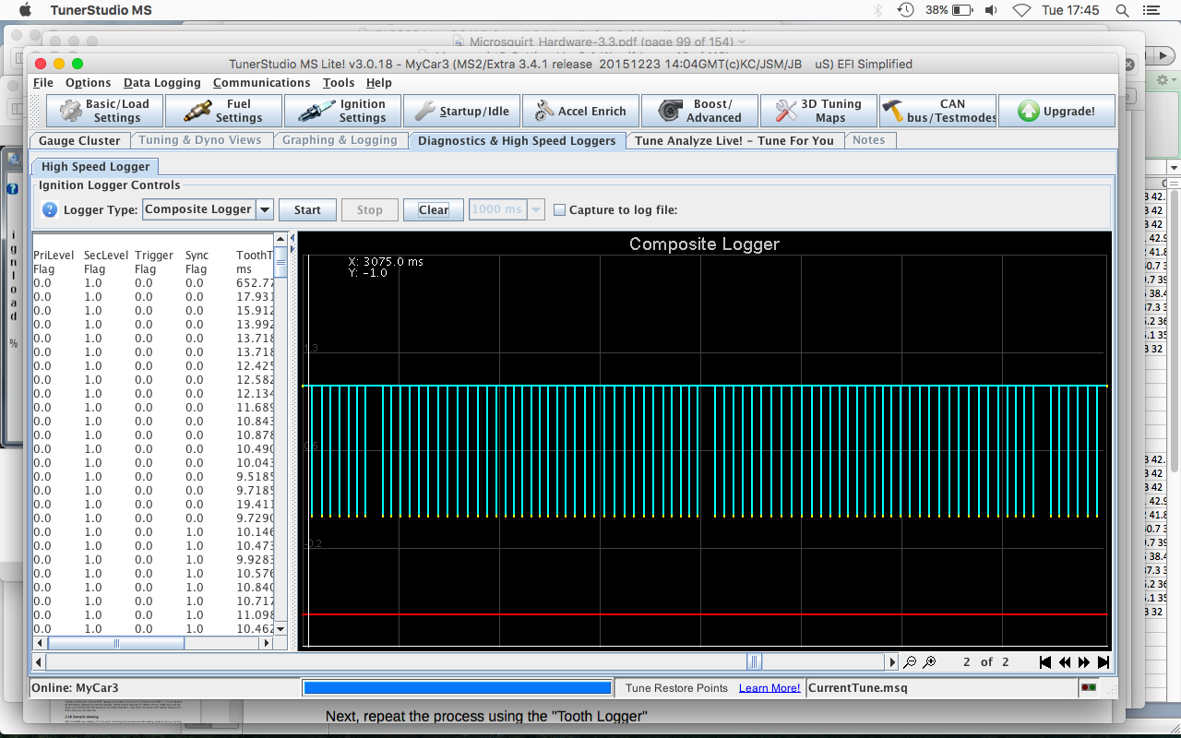Click data table vertical scroll up arrow
Screen dimensions: 1181x738
coord(280,239)
